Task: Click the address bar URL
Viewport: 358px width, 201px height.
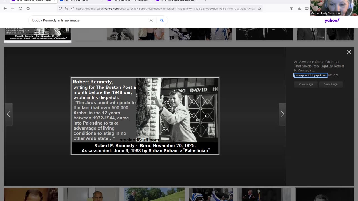Action: click(x=165, y=9)
